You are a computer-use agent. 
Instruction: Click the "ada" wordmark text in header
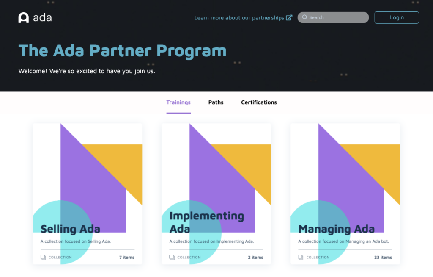point(42,18)
